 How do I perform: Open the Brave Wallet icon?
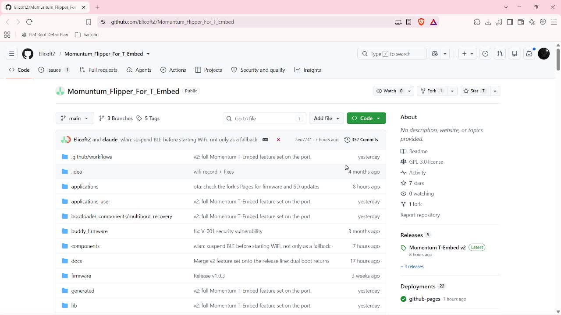[x=521, y=22]
